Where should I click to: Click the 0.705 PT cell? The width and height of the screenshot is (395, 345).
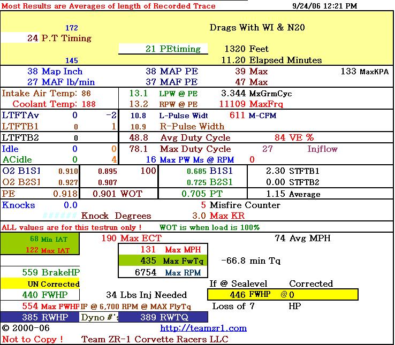pyautogui.click(x=202, y=194)
